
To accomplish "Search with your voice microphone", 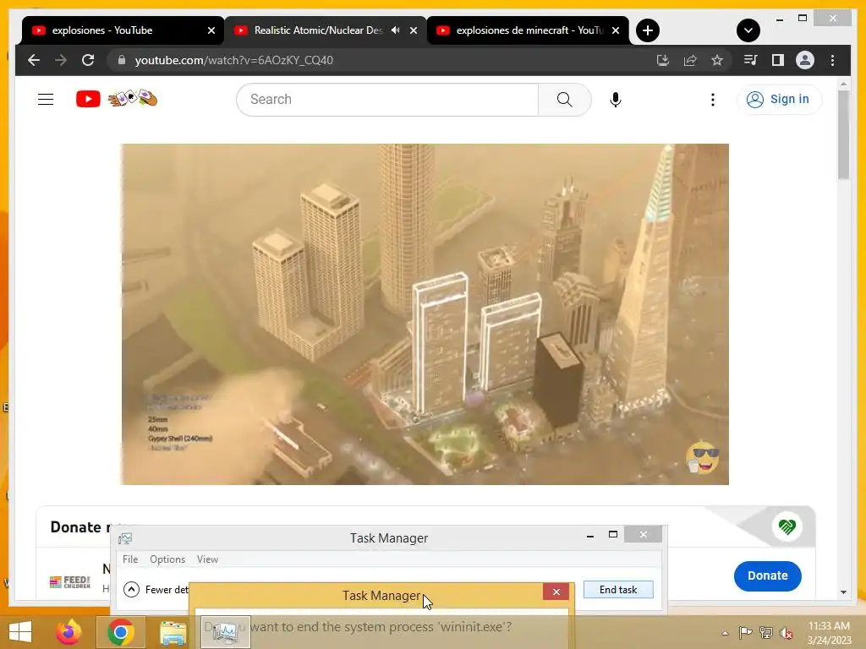I will click(616, 100).
